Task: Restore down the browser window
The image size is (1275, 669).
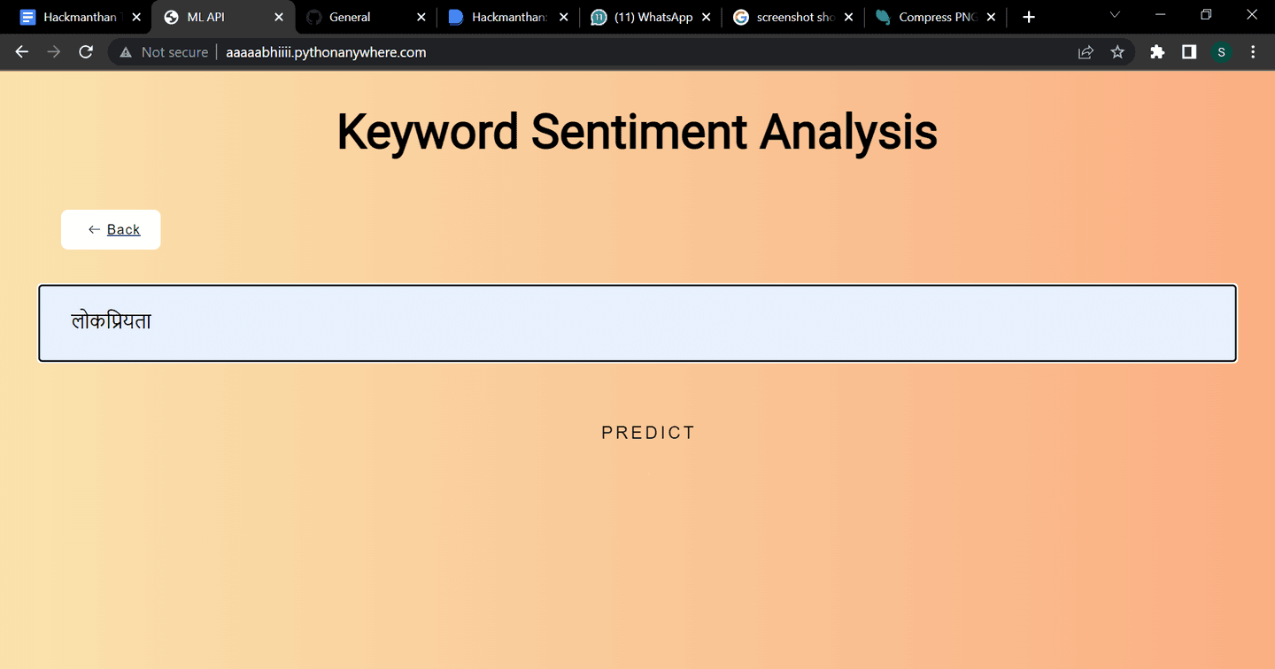Action: pos(1206,15)
